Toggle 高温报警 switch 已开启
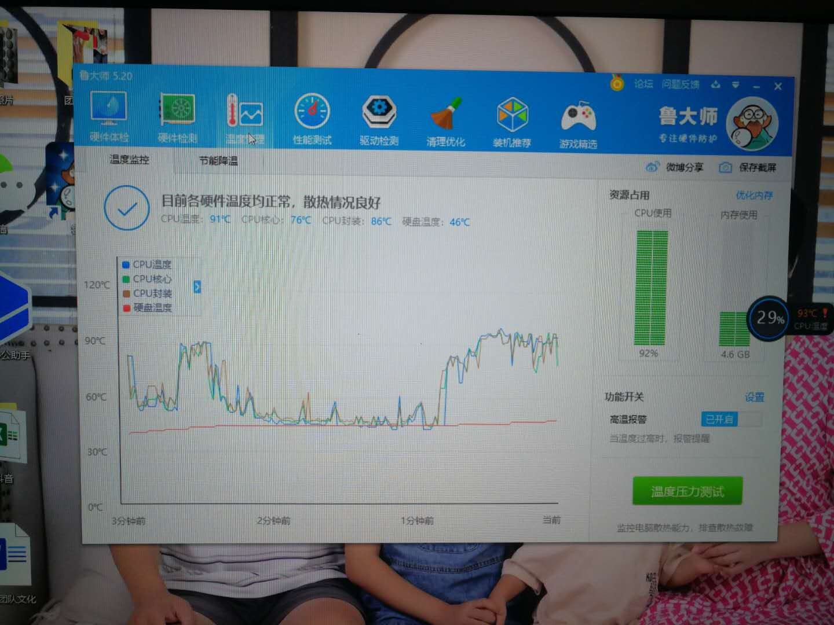Image resolution: width=834 pixels, height=625 pixels. click(x=731, y=419)
